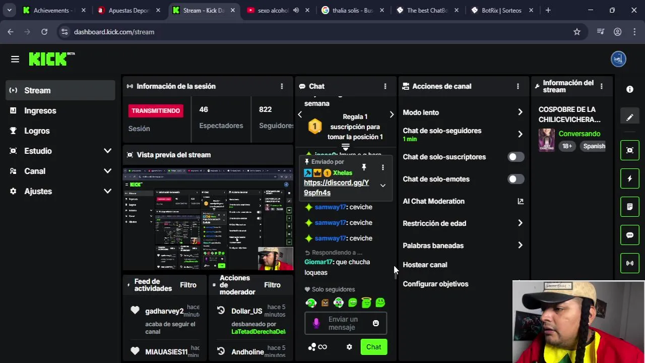Switch to Apuestas Deportivas browser tab

click(x=130, y=10)
